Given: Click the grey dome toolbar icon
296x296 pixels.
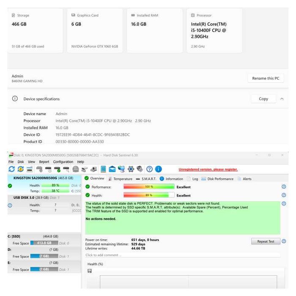Looking at the screenshot, I should (x=76, y=169).
